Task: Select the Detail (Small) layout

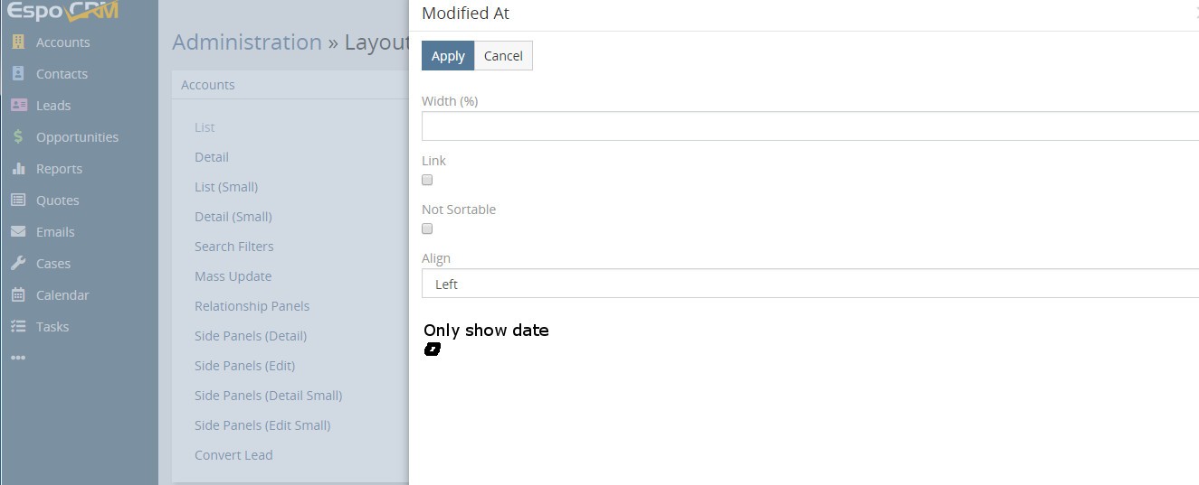Action: tap(233, 217)
